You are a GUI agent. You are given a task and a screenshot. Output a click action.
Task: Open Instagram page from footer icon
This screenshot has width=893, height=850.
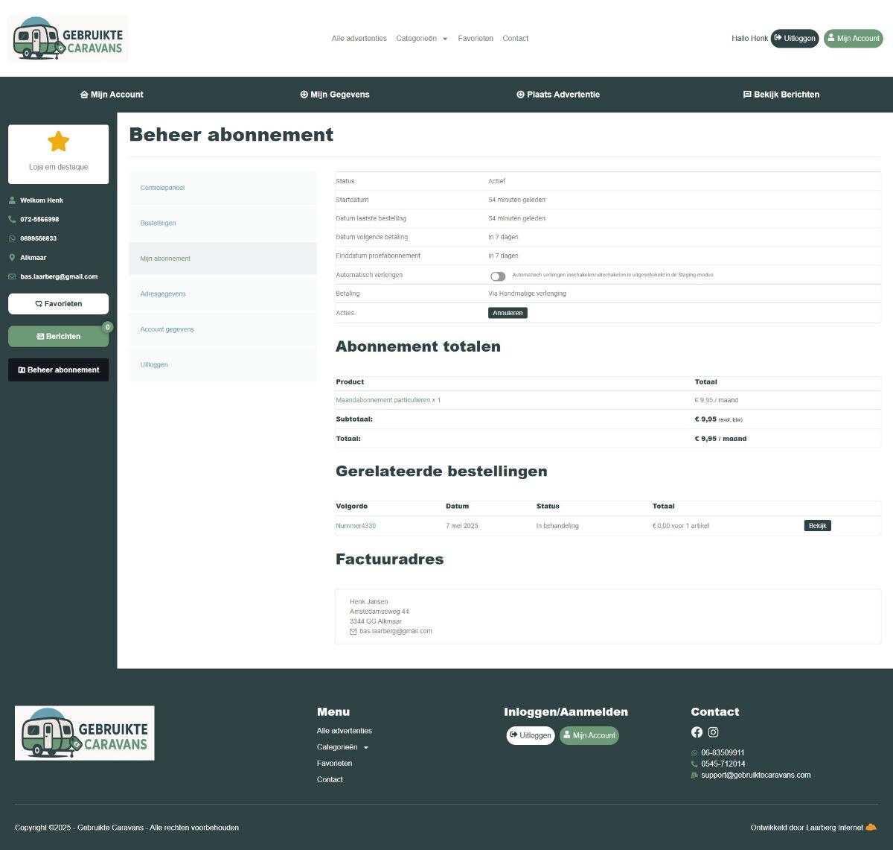tap(713, 732)
